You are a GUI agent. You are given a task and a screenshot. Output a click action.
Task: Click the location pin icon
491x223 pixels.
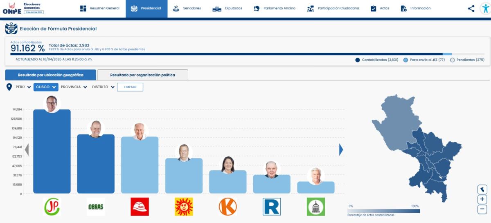point(9,87)
